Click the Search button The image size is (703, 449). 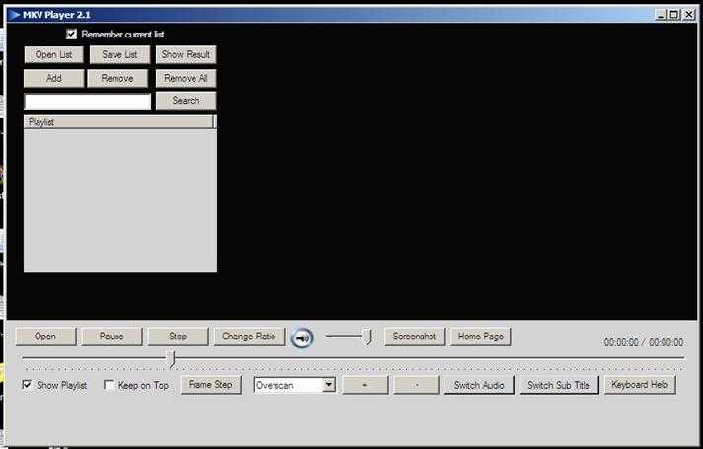(x=186, y=101)
